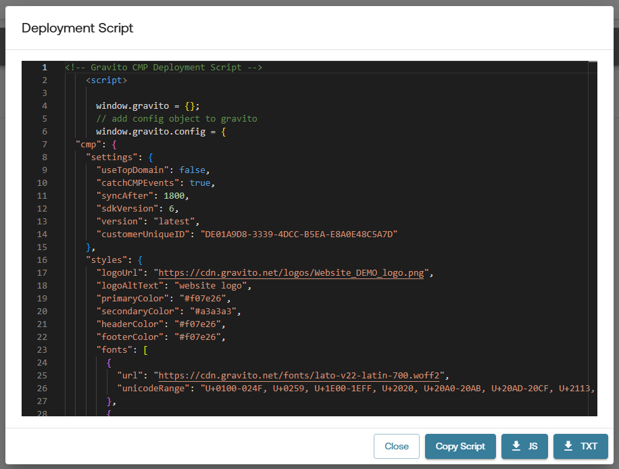Click the window.gravito = {}; line
This screenshot has width=619, height=469.
point(147,106)
